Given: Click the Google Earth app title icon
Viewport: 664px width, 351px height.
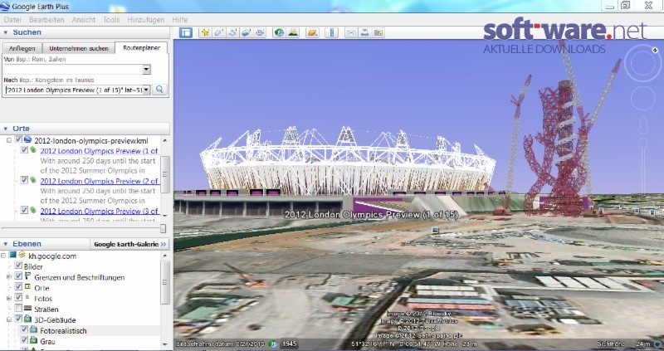Looking at the screenshot, I should coord(5,6).
